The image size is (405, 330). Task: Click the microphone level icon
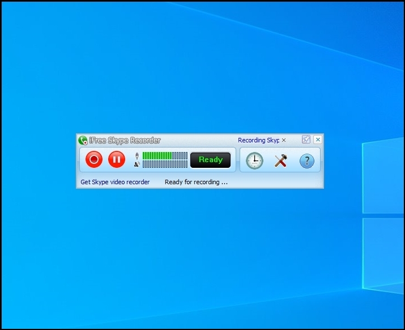pos(137,155)
